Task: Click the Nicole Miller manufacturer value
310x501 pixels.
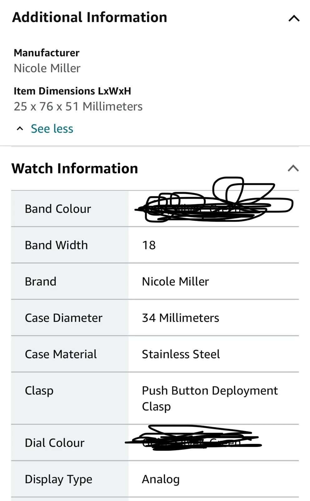Action: click(x=47, y=68)
